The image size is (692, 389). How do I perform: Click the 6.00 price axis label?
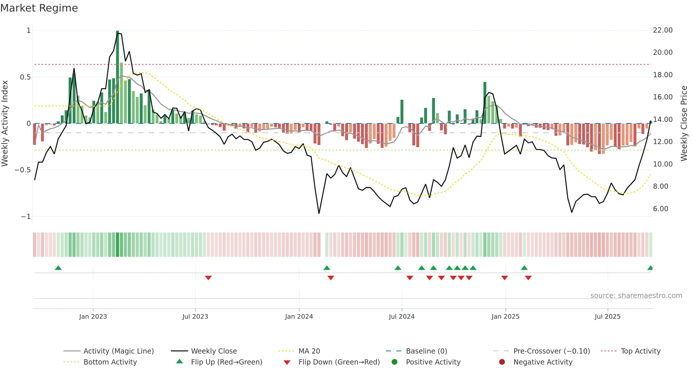point(661,209)
